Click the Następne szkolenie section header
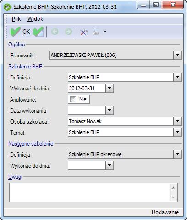The image size is (187, 220). [31, 144]
